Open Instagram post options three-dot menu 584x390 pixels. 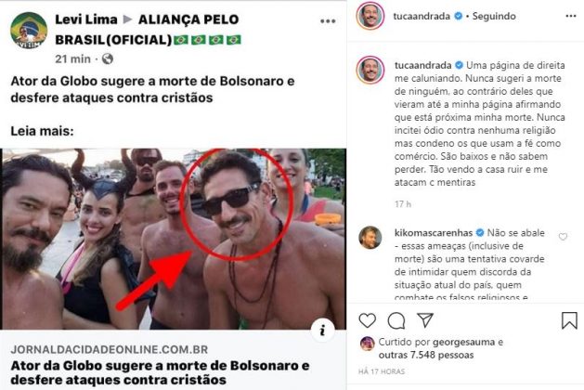(x=571, y=16)
